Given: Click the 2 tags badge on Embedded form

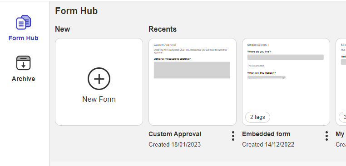Looking at the screenshot, I should coord(257,117).
